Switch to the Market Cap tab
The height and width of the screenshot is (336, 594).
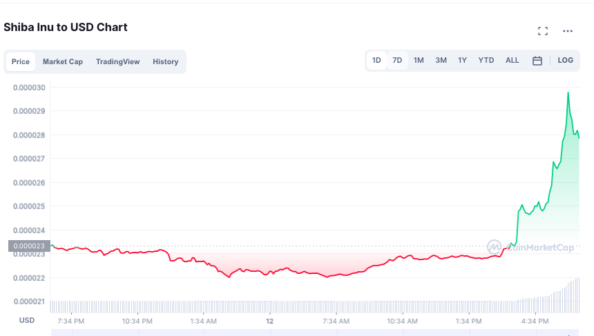click(x=63, y=61)
